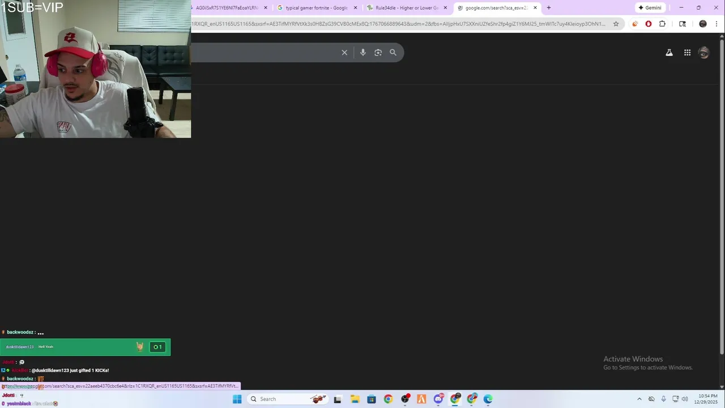Image resolution: width=725 pixels, height=408 pixels.
Task: Click the Hell Yeah green chat banner
Action: pos(85,347)
